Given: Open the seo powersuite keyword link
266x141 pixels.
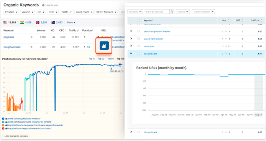Looking at the screenshot, I should click(x=12, y=47).
